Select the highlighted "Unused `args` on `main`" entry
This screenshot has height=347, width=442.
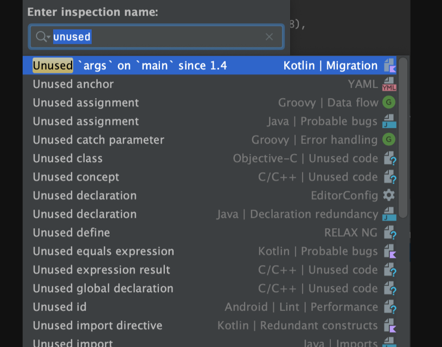(x=163, y=65)
